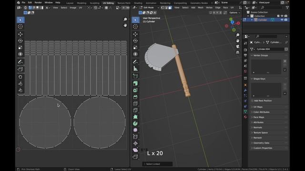Enable face select mode in 3D viewport
The height and width of the screenshot is (171, 305).
(x=170, y=8)
